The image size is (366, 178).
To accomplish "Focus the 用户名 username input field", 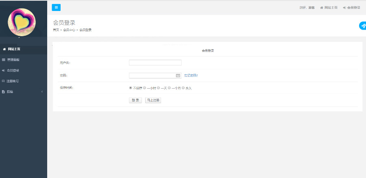I will click(155, 63).
